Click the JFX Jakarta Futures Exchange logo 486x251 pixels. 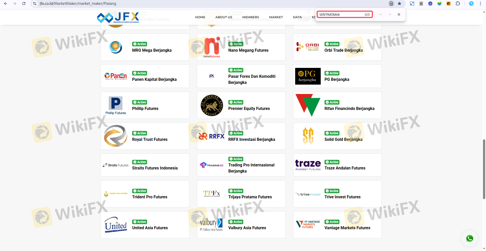click(x=118, y=17)
